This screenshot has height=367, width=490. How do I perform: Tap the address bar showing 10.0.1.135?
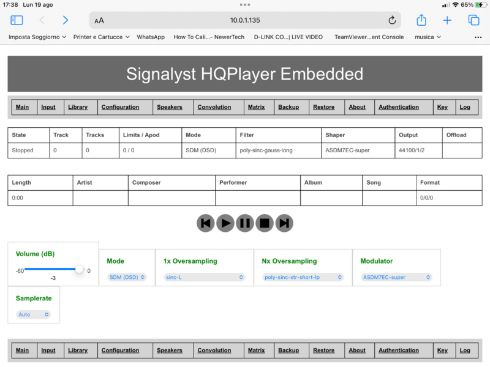pyautogui.click(x=245, y=20)
